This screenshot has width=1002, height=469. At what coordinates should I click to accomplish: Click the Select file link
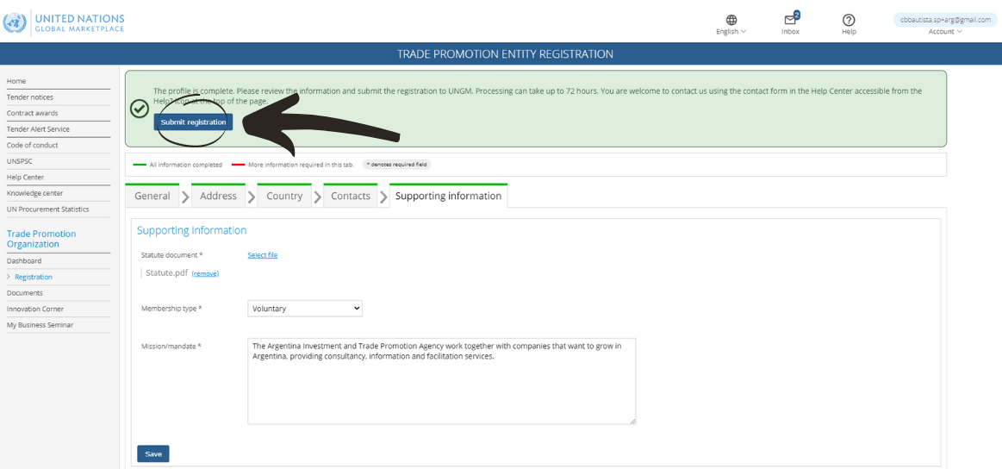(x=263, y=254)
